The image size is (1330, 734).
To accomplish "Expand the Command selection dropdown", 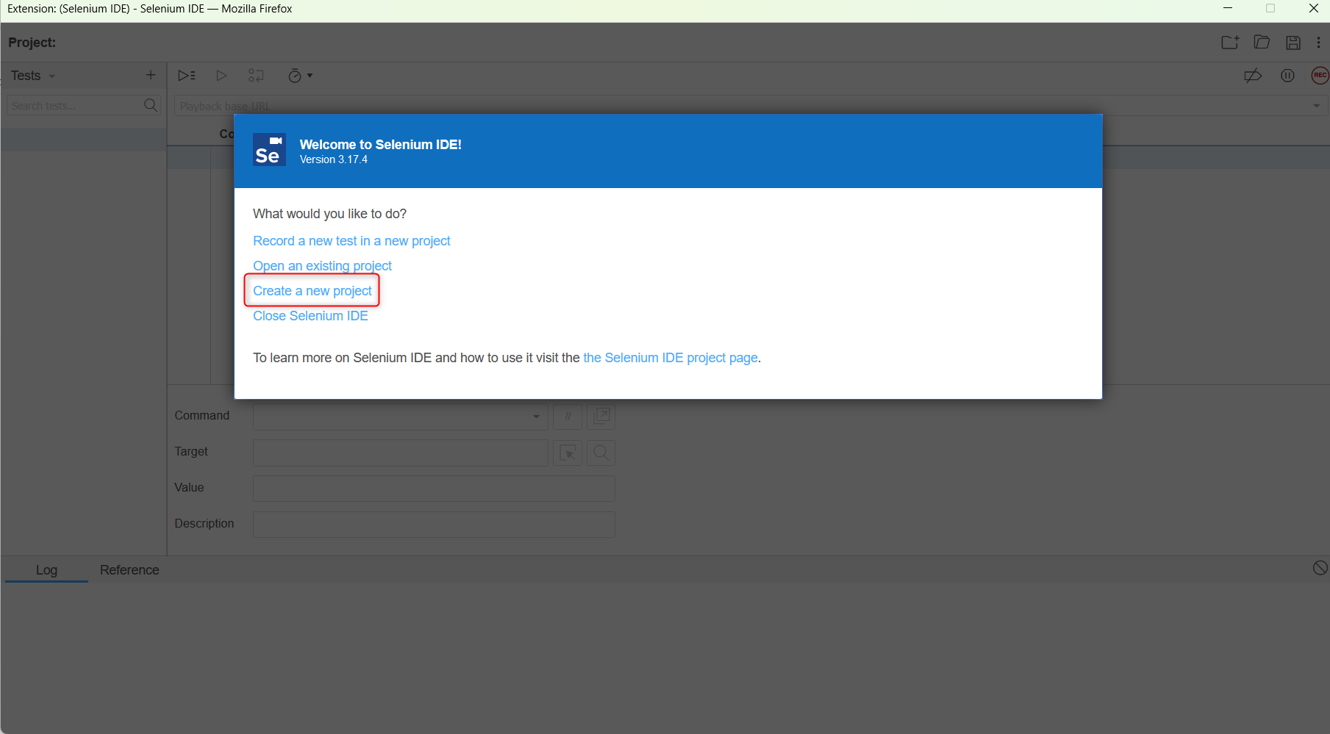I will point(534,417).
